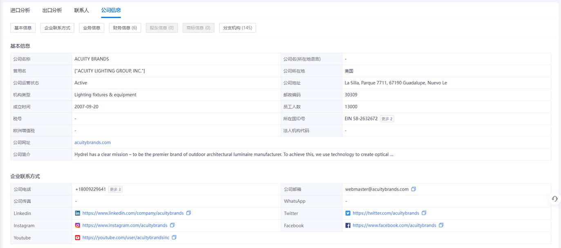Copy the YouTube URL
This screenshot has width=561, height=248.
pyautogui.click(x=174, y=237)
